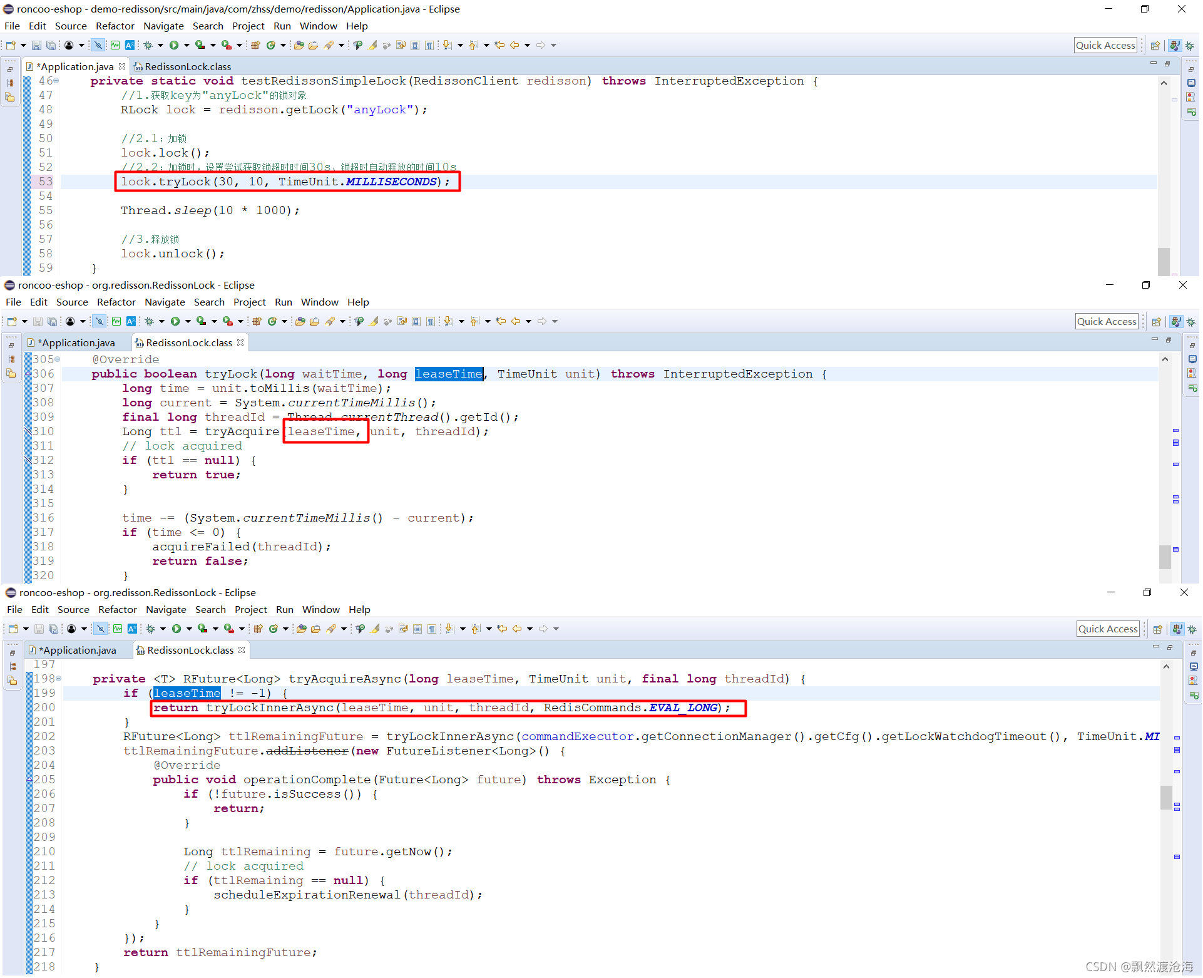Click Open Type icon in bottom window toolbar
The width and height of the screenshot is (1203, 978).
[302, 629]
